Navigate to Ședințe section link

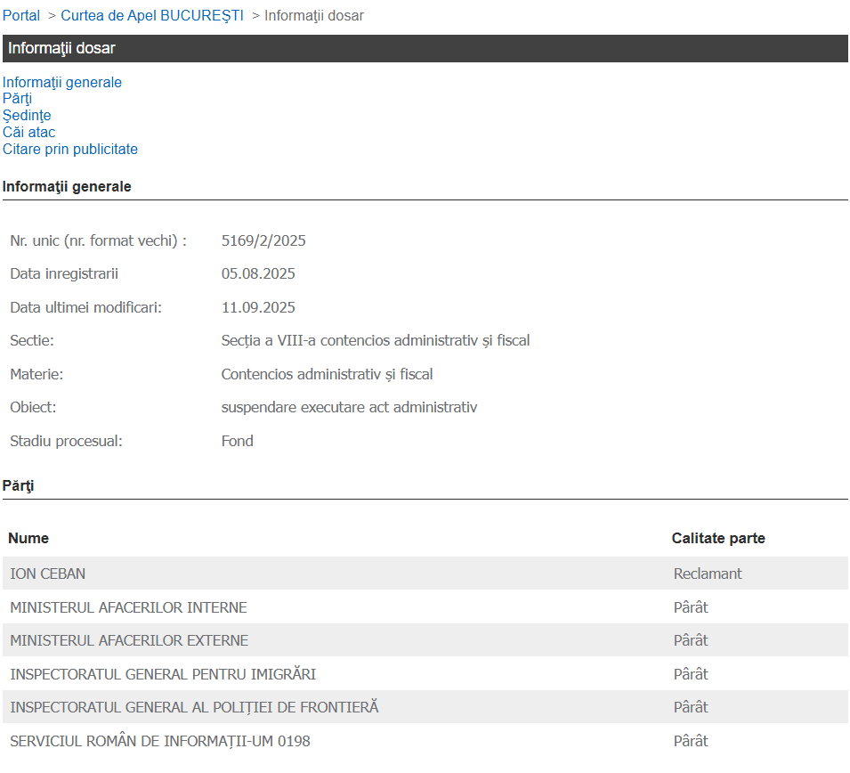(x=27, y=116)
